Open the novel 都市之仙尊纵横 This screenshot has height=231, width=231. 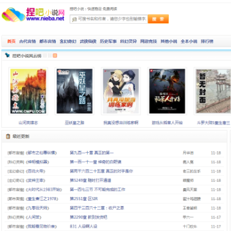point(41,153)
